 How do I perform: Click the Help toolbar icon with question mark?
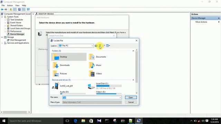pos(19,9)
